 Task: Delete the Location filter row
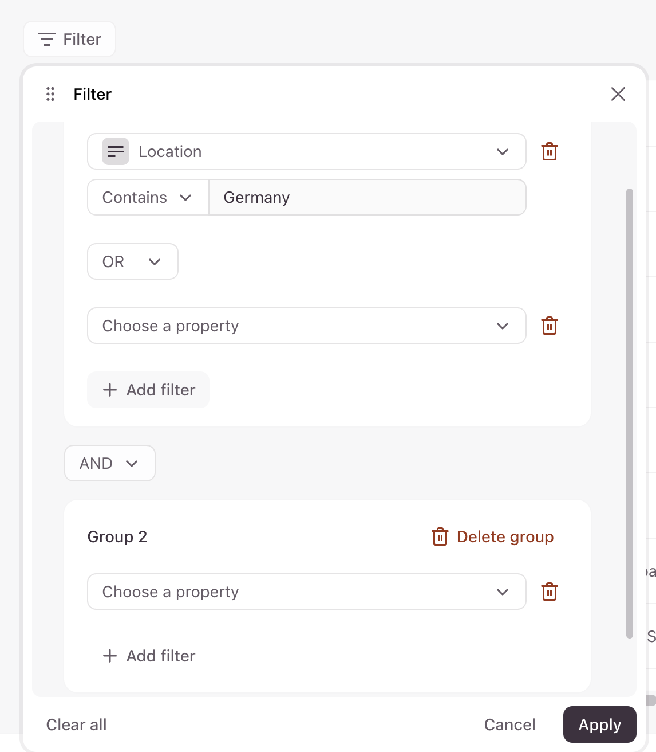pyautogui.click(x=549, y=152)
